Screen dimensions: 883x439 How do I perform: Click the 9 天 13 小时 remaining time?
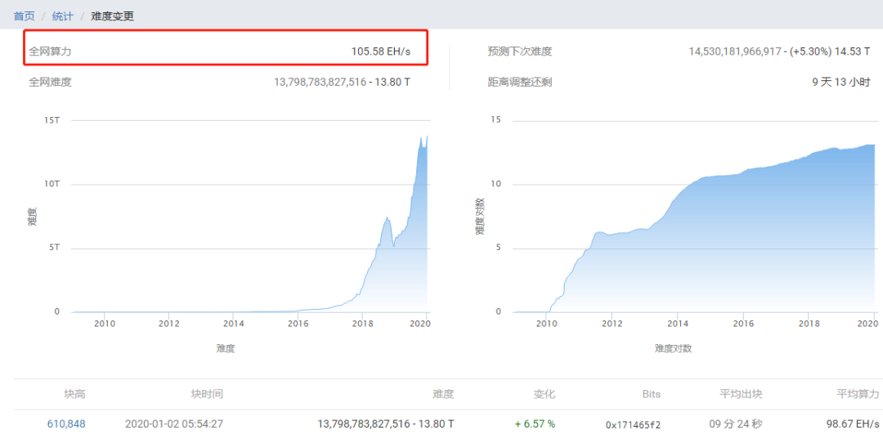pyautogui.click(x=841, y=83)
